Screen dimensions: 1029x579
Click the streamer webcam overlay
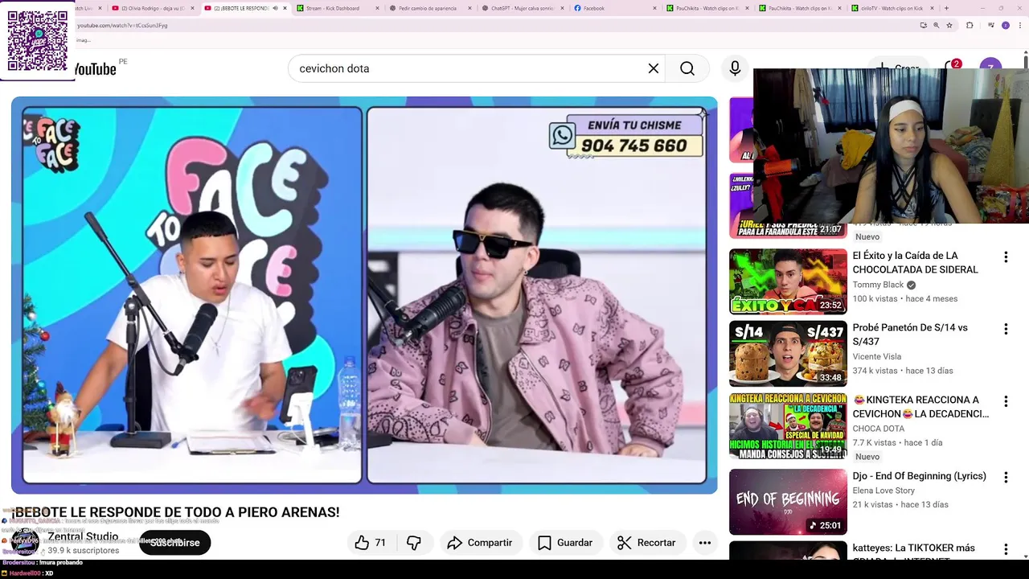click(891, 146)
